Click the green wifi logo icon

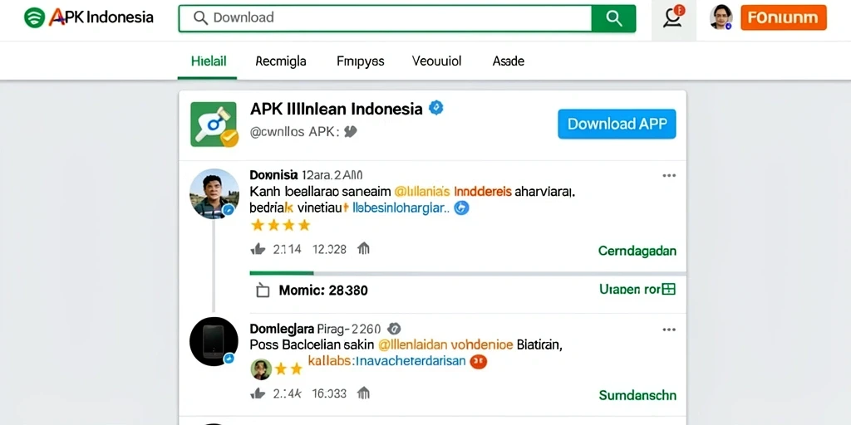34,17
